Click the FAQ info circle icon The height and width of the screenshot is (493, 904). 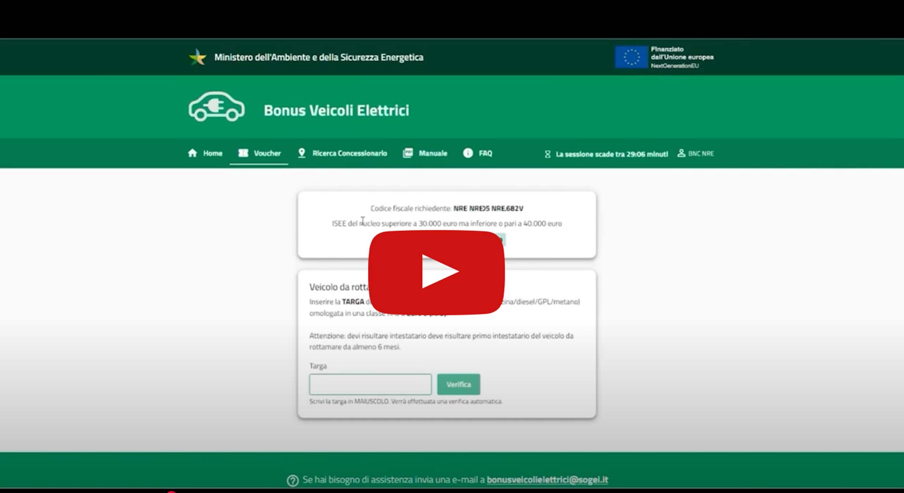coord(468,153)
